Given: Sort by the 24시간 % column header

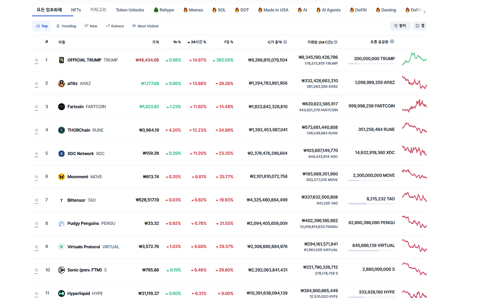Looking at the screenshot, I should pos(197,42).
